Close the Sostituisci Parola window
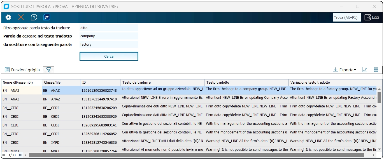The height and width of the screenshot is (160, 384). pos(374,6)
